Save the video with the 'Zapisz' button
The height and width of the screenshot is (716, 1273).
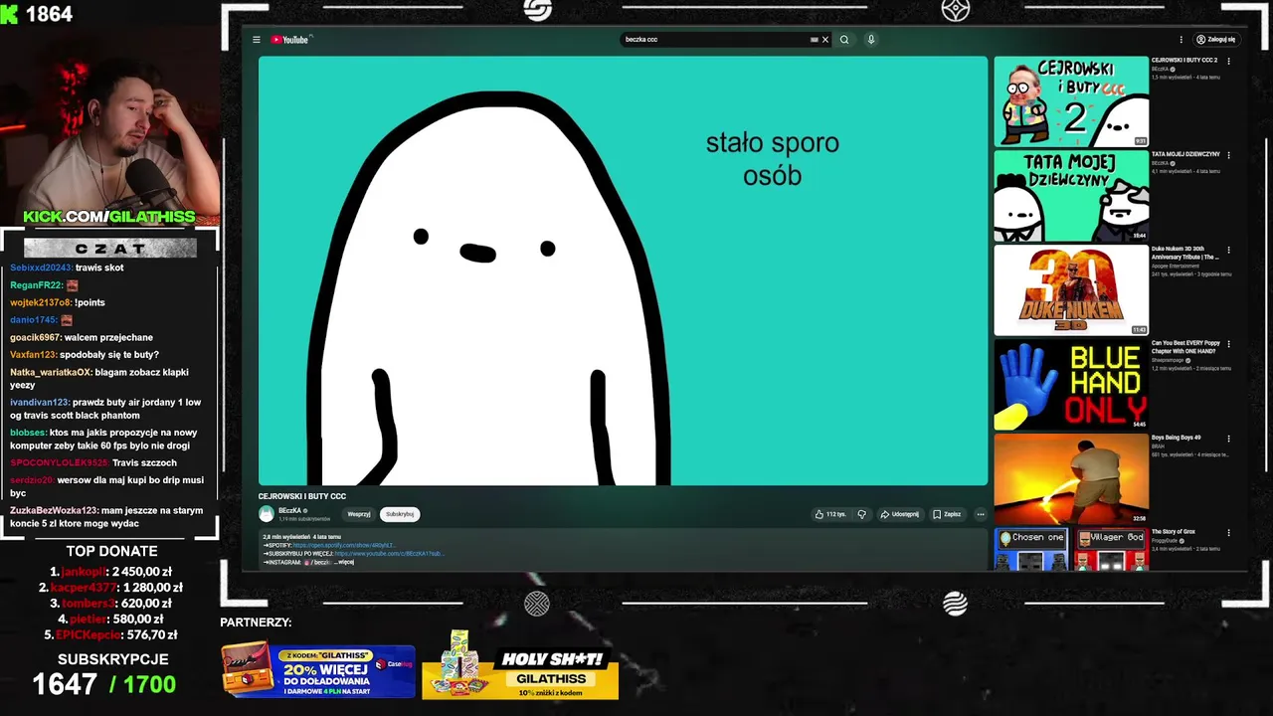point(947,514)
